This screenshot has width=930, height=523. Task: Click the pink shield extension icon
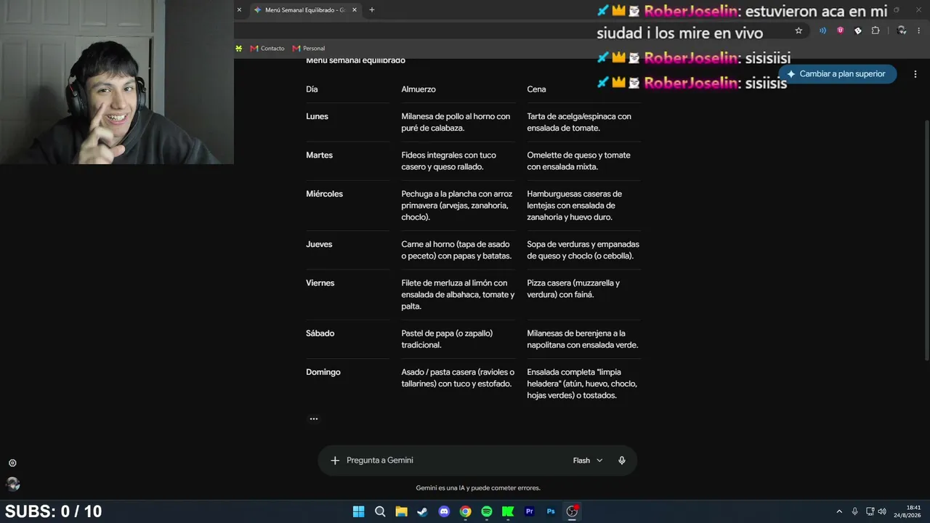841,31
